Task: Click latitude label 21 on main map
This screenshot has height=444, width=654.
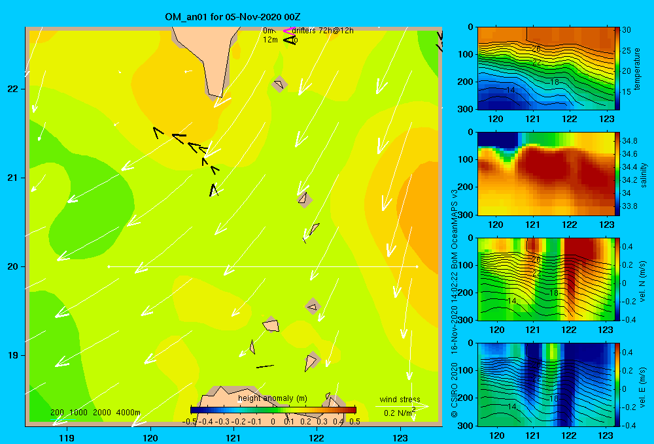Action: click(x=13, y=178)
